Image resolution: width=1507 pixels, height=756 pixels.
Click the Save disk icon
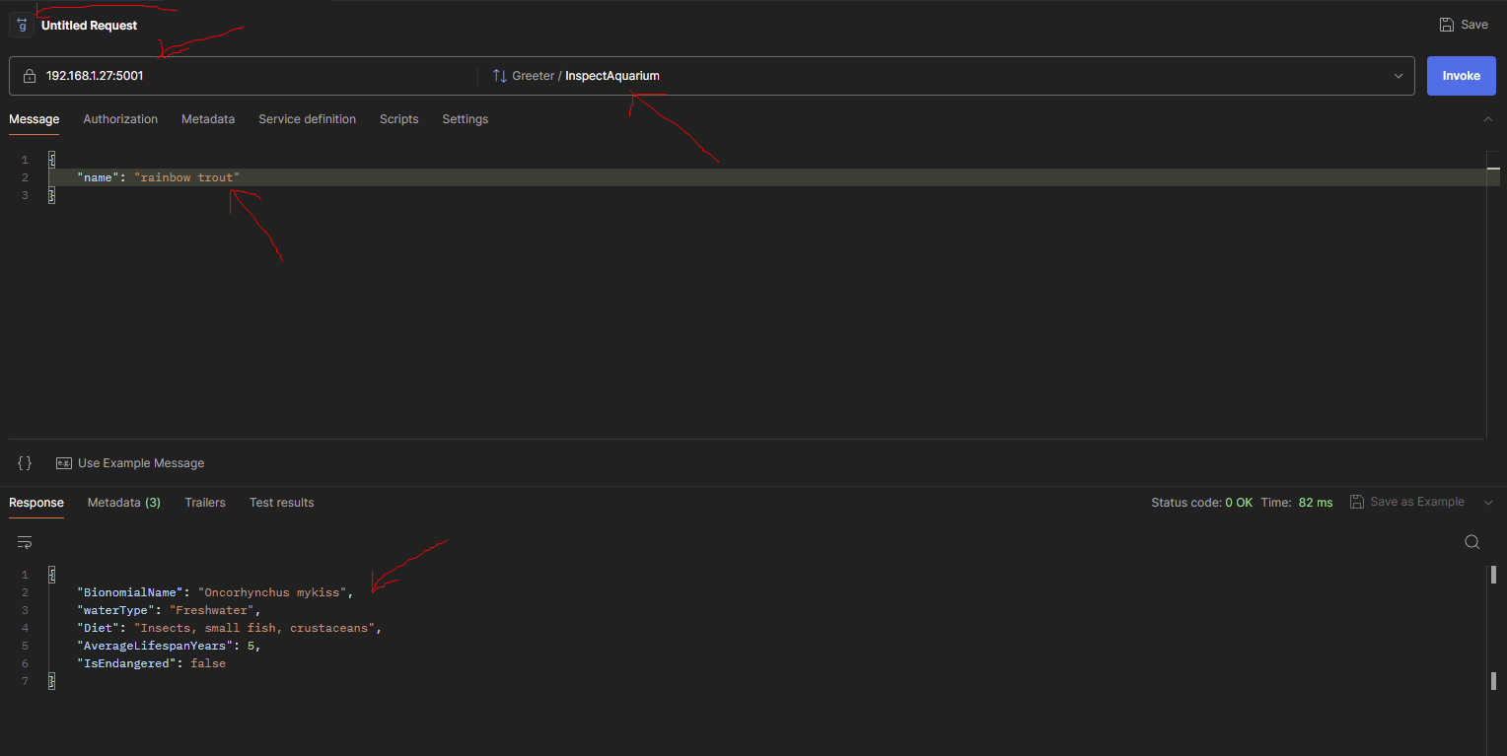click(1446, 25)
